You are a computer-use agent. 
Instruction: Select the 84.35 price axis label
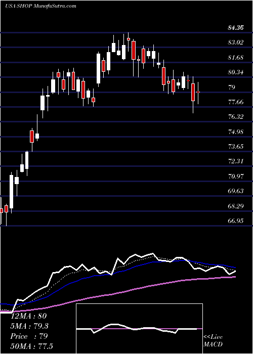[x=236, y=28]
